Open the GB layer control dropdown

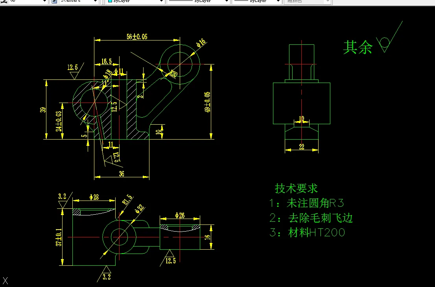tap(44, 2)
